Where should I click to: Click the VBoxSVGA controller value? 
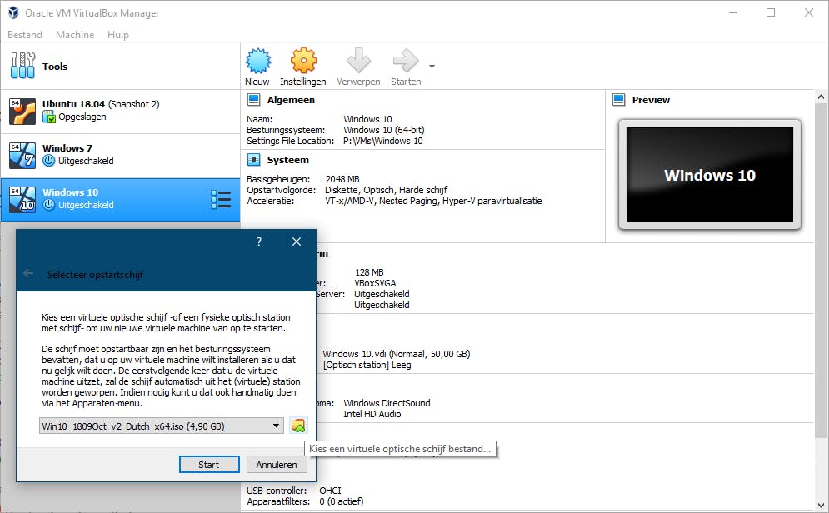pyautogui.click(x=375, y=283)
